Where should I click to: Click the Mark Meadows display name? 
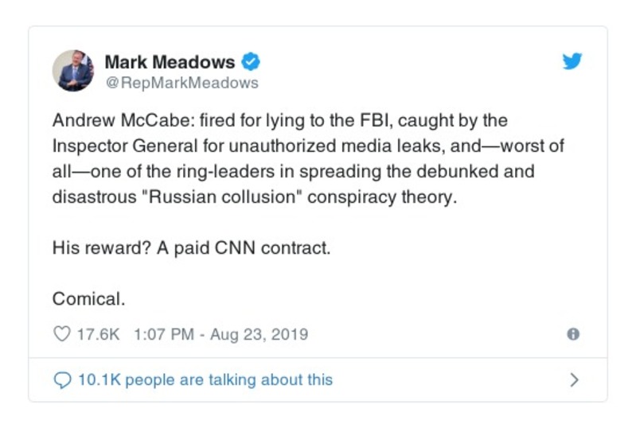click(170, 61)
